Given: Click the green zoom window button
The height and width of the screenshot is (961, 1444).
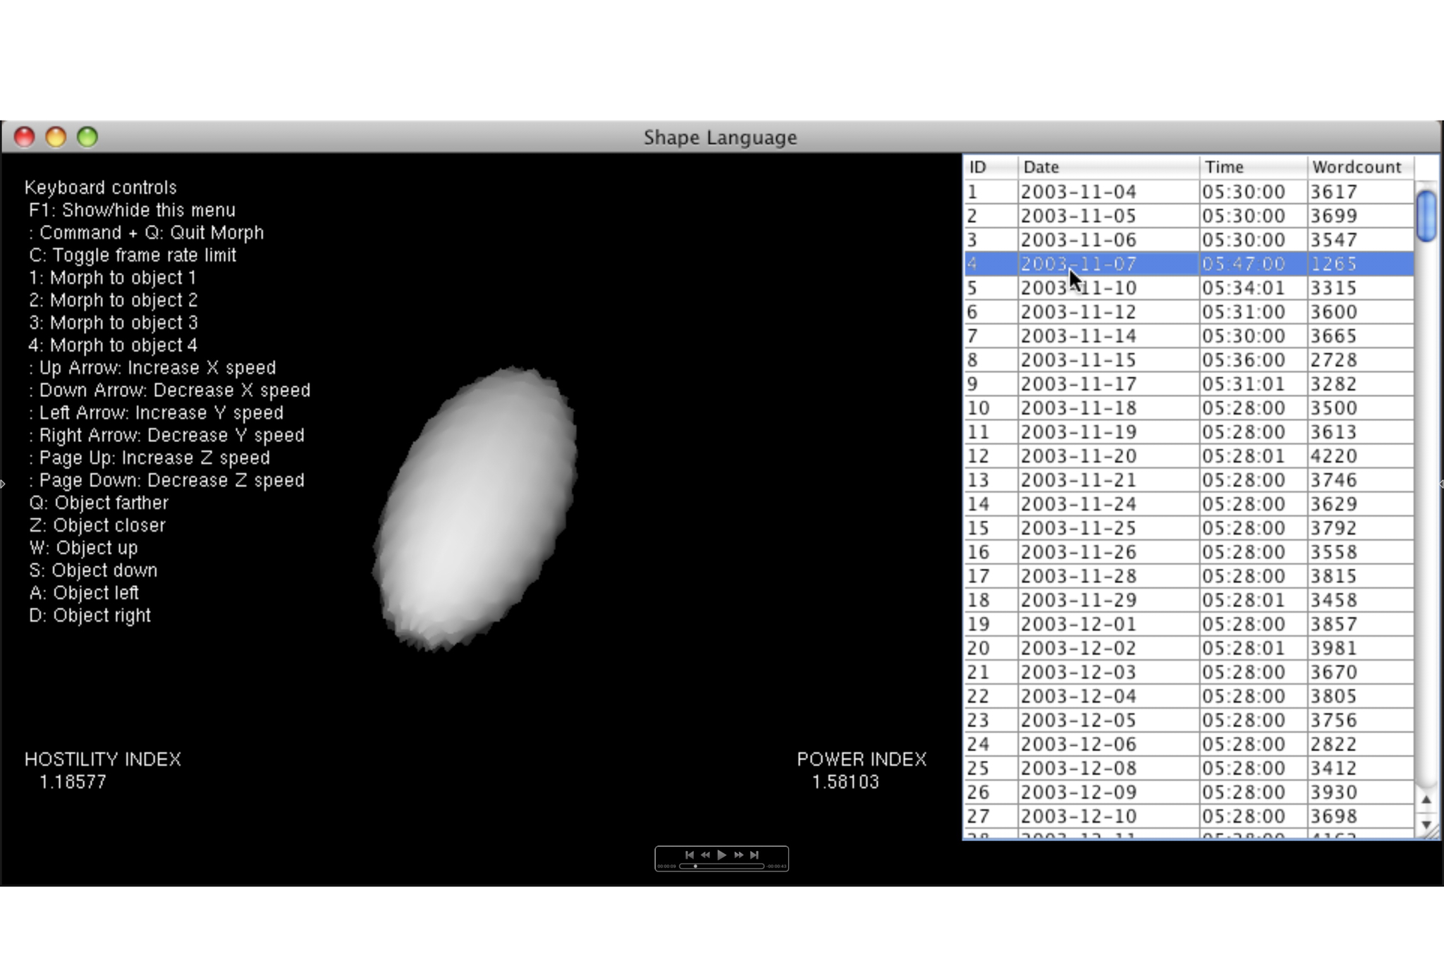Looking at the screenshot, I should (87, 137).
